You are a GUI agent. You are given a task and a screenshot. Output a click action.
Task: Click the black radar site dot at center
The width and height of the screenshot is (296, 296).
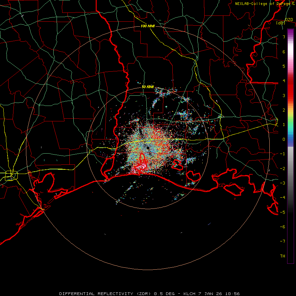click(x=148, y=148)
